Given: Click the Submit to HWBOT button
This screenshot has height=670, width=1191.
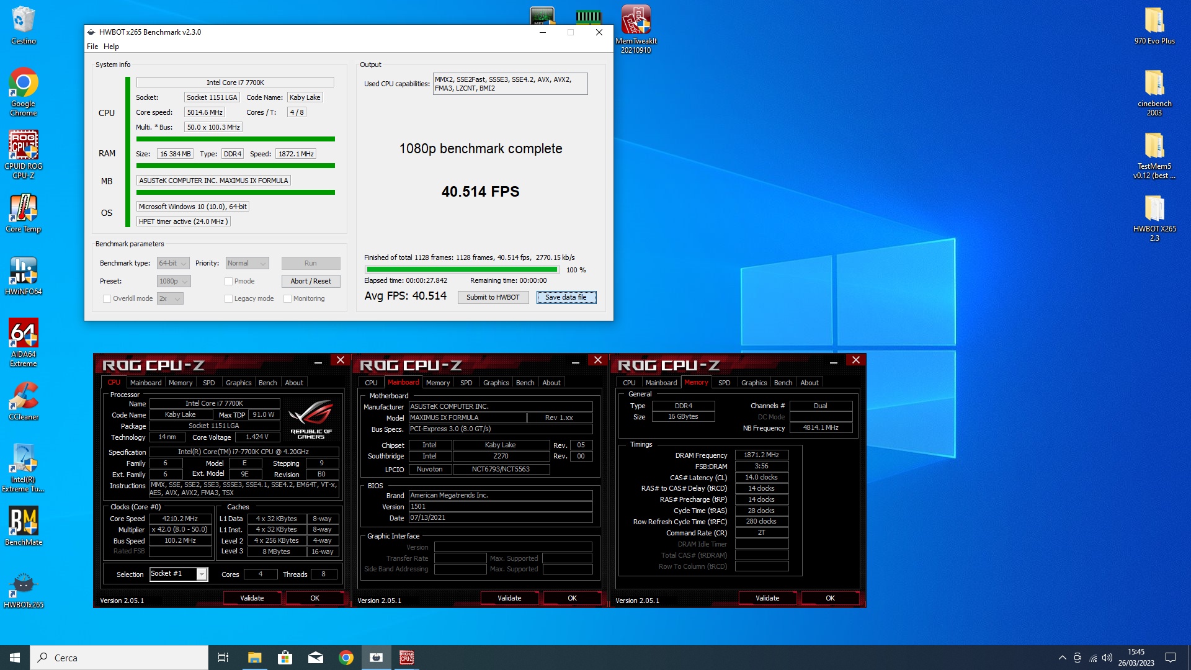Looking at the screenshot, I should tap(493, 297).
